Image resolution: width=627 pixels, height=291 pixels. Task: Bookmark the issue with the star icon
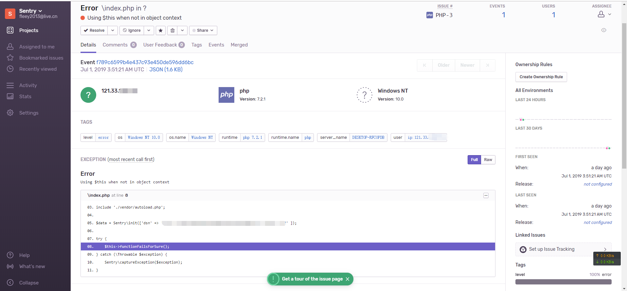point(160,30)
